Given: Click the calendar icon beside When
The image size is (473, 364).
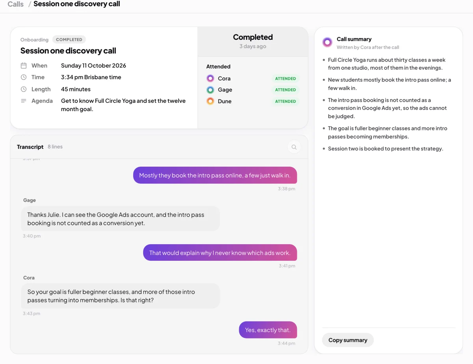Looking at the screenshot, I should (x=24, y=66).
